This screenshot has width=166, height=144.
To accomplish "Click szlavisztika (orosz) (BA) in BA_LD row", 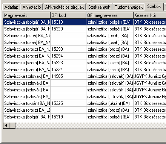I will click(110, 110).
